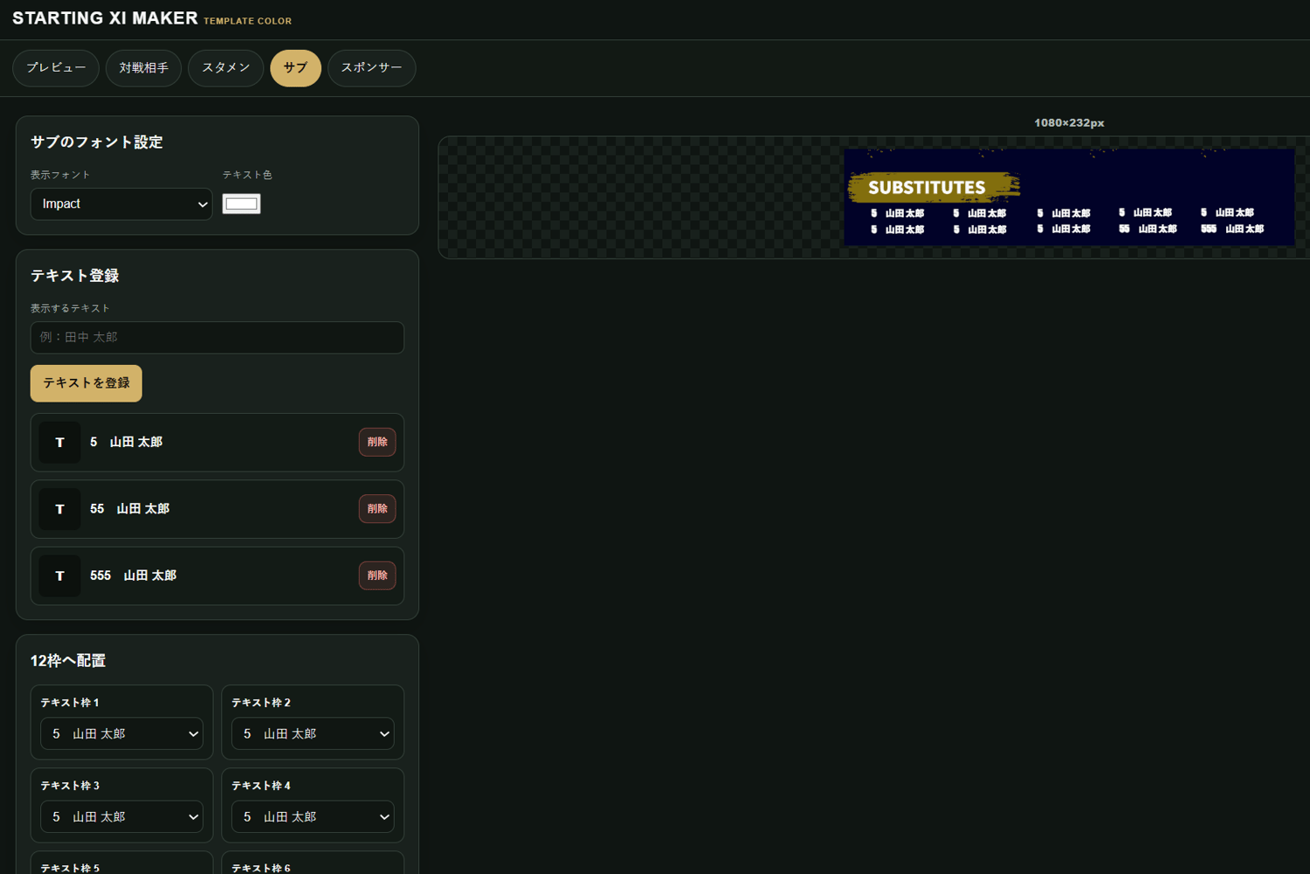Click the SUBSTITUTES preview banner image
Viewport: 1310px width, 874px height.
point(1069,197)
